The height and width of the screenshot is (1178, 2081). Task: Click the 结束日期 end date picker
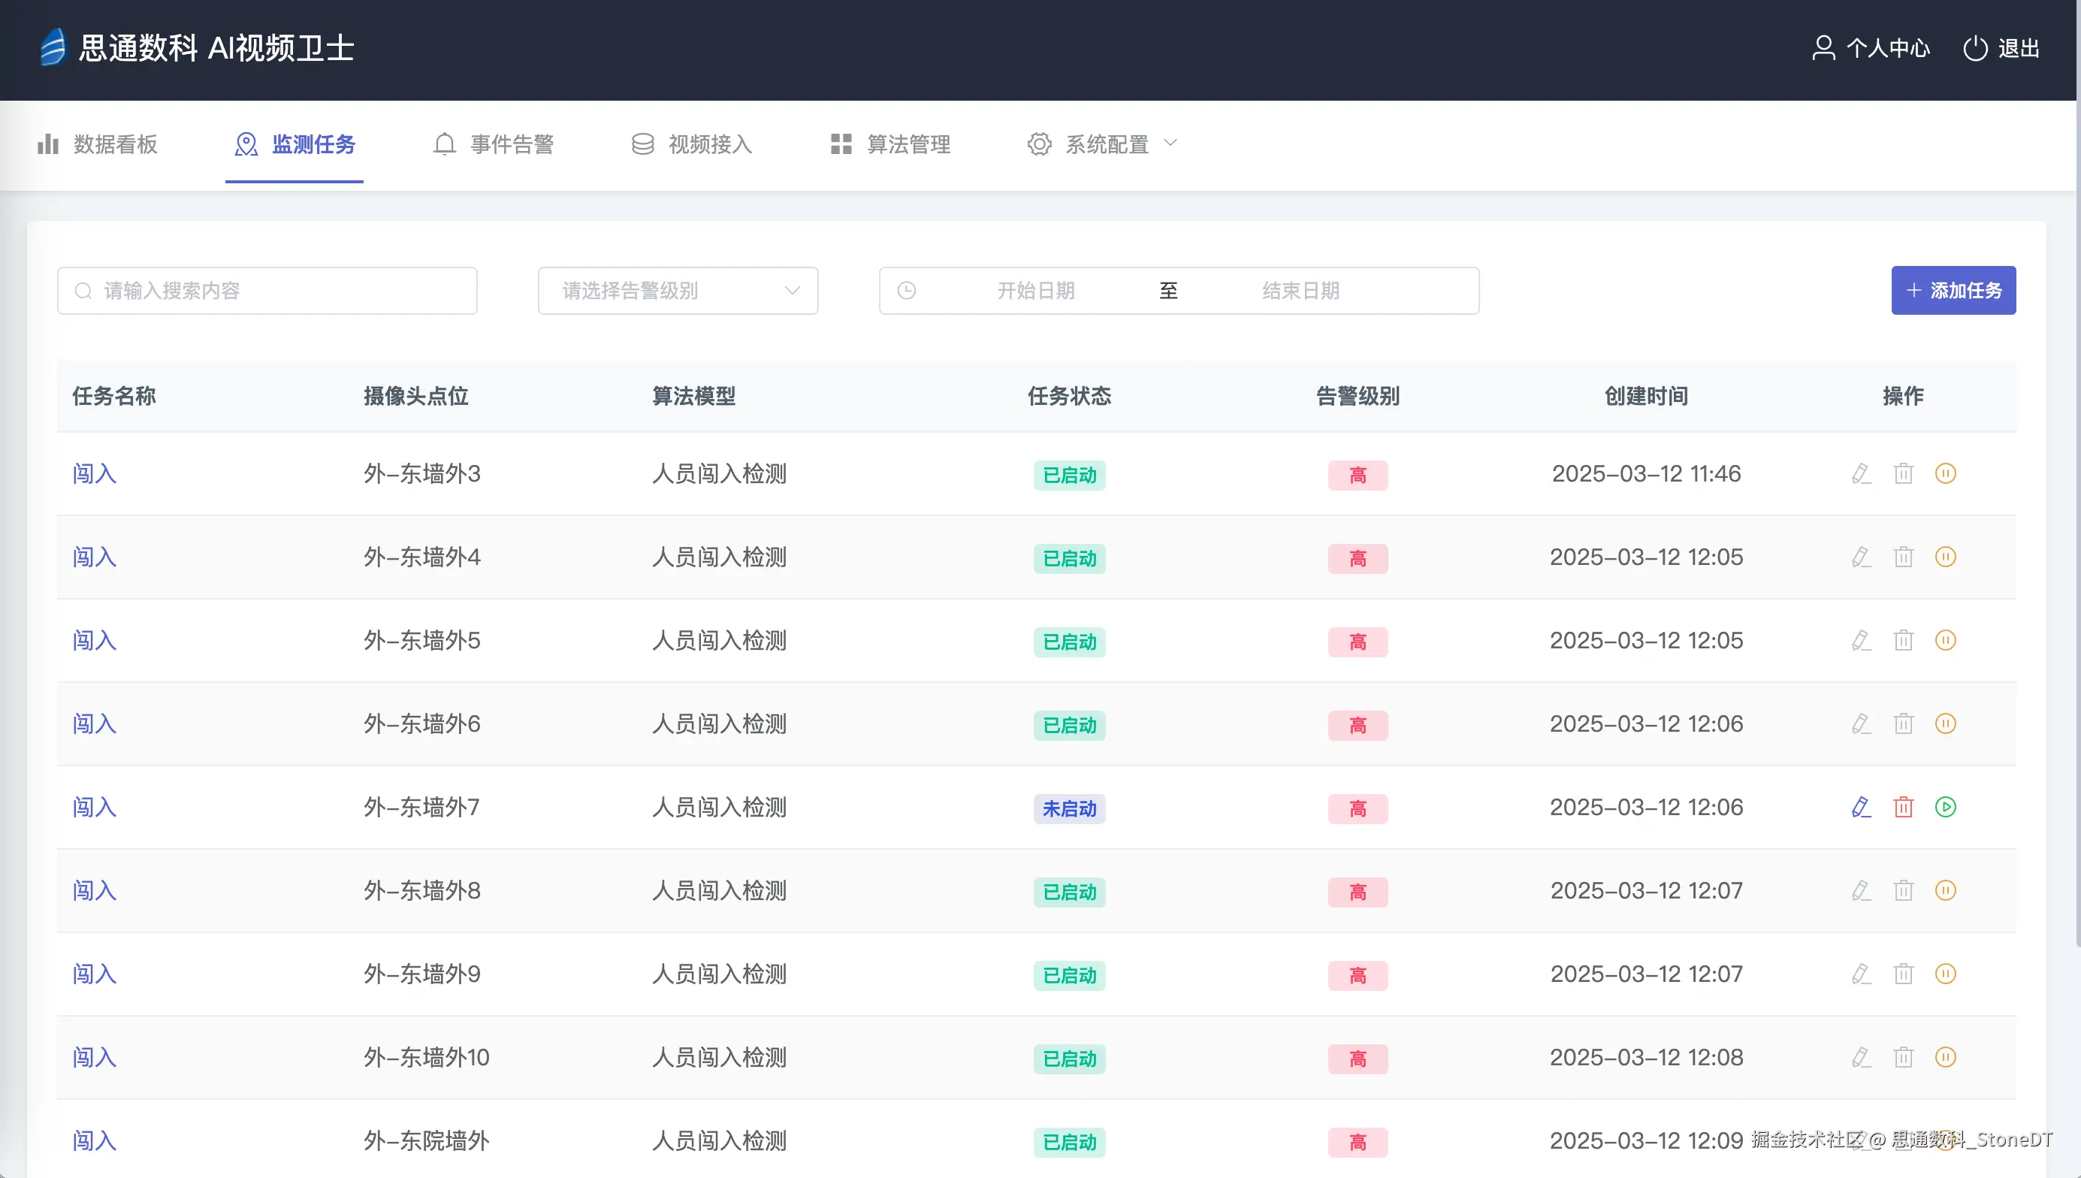[1300, 291]
